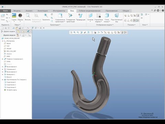Viewport: 165px width, 124px height.
Task: Click zoom-in icon in the graphics toolbar
Action: coord(75,32)
